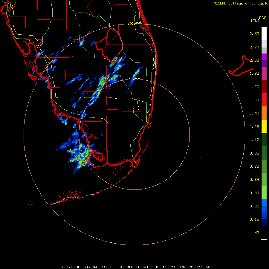Select the 2.08 legend value
The width and height of the screenshot is (269, 269).
(254, 60)
